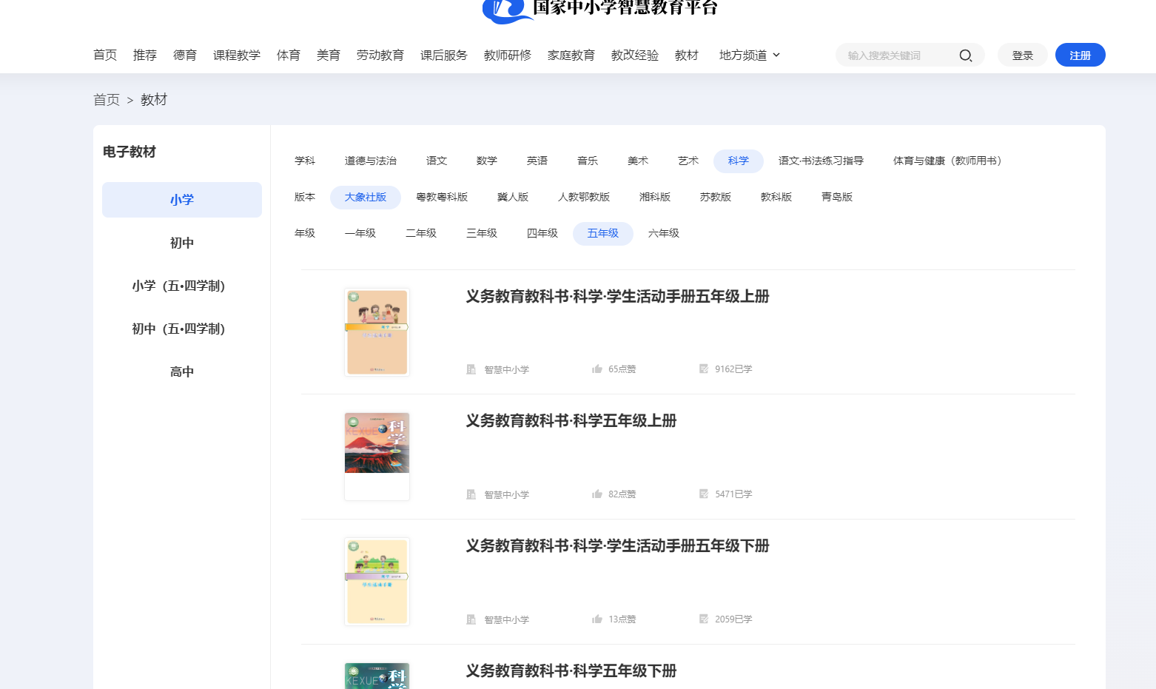This screenshot has height=689, width=1156.
Task: Click the publisher icon beside 智慧中小学 on first book
Action: [x=471, y=369]
